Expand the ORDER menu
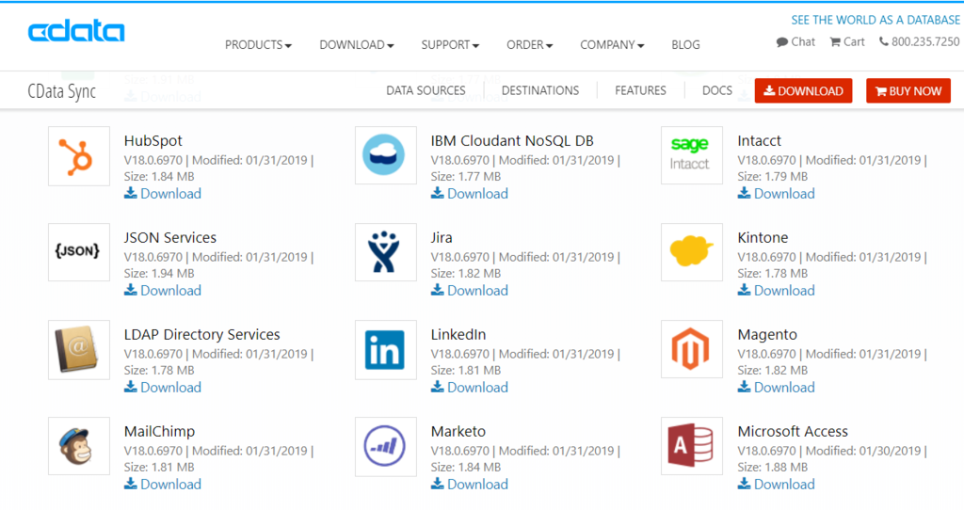This screenshot has width=964, height=510. coord(529,45)
